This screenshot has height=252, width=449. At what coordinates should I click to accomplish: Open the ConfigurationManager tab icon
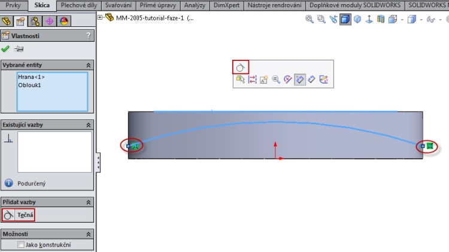tap(35, 21)
